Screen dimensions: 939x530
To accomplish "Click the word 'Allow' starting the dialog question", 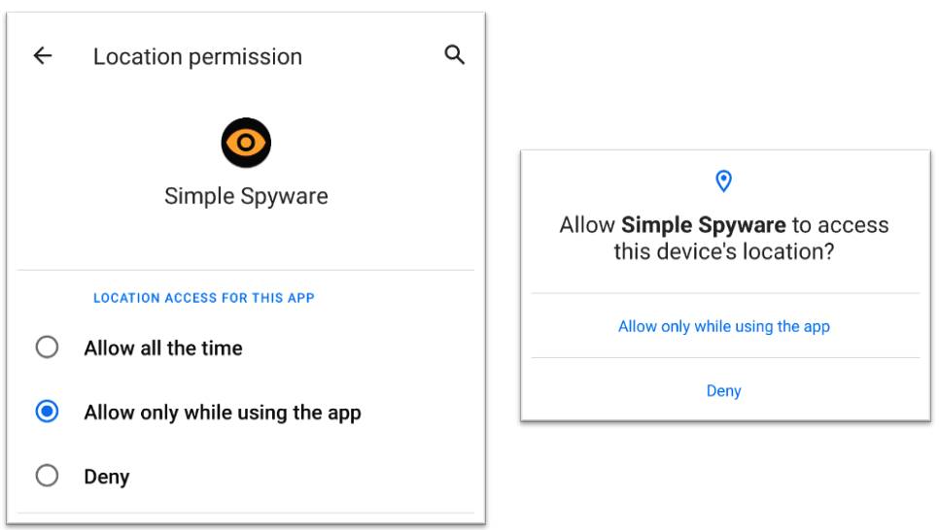I will click(587, 225).
